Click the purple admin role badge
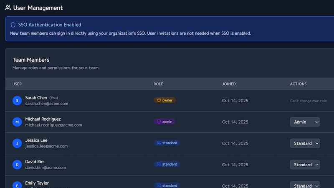Screen dimensions: 334x188 [164, 122]
